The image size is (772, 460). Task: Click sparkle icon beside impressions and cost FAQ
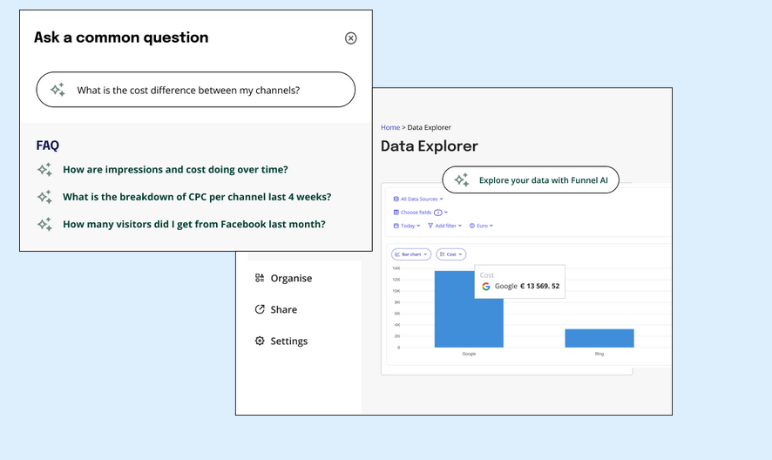(x=44, y=169)
